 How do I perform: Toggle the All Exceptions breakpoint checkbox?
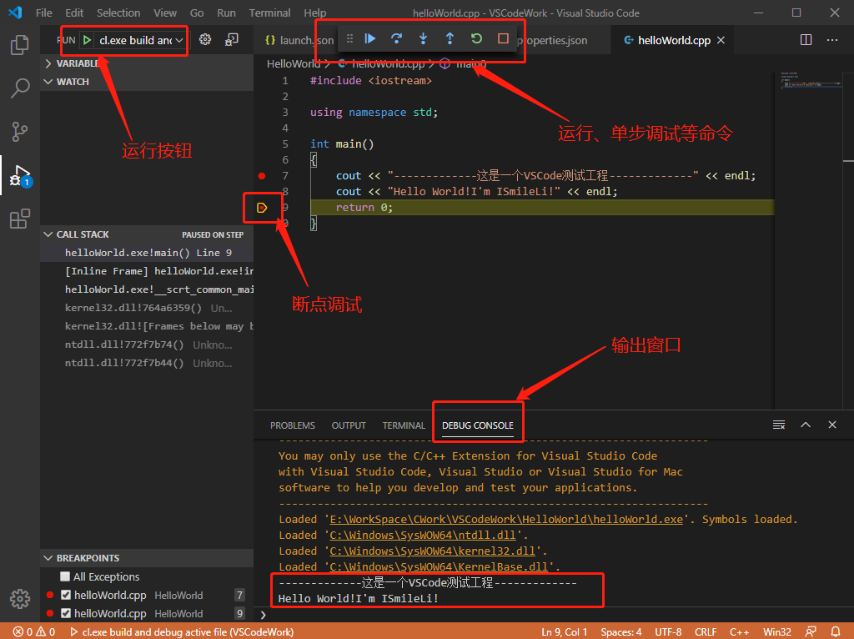point(65,576)
